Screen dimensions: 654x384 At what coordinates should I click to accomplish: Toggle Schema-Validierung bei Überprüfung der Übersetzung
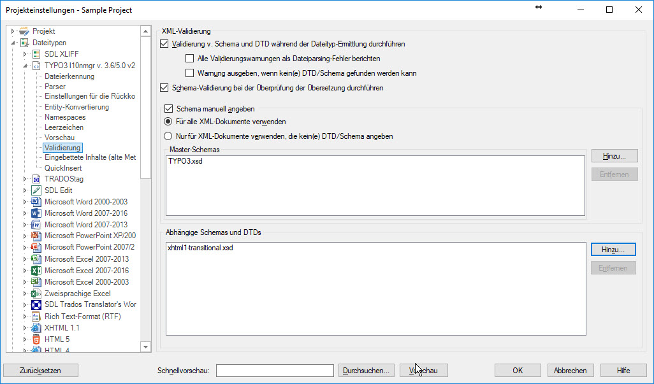164,87
